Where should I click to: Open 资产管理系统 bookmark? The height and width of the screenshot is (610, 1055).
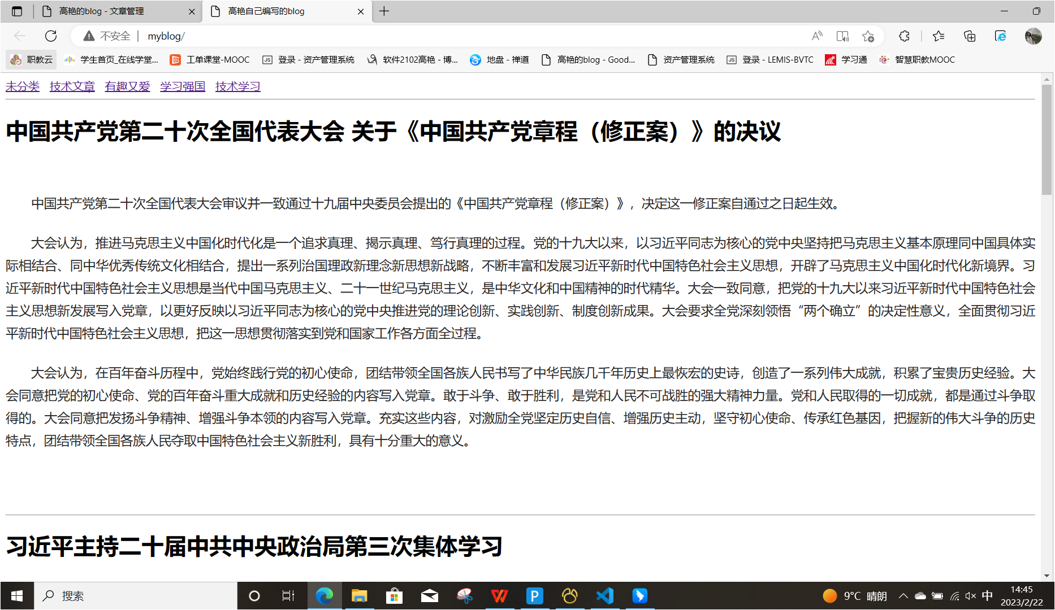[x=681, y=59]
